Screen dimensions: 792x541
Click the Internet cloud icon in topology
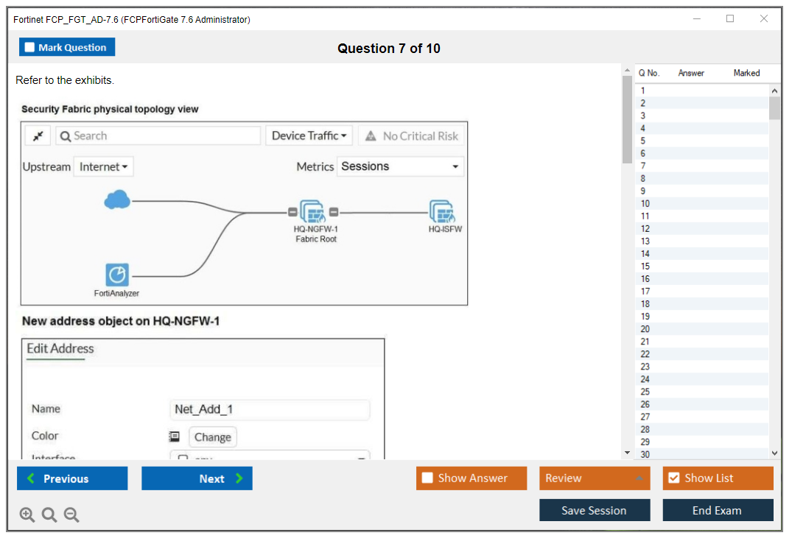[117, 199]
